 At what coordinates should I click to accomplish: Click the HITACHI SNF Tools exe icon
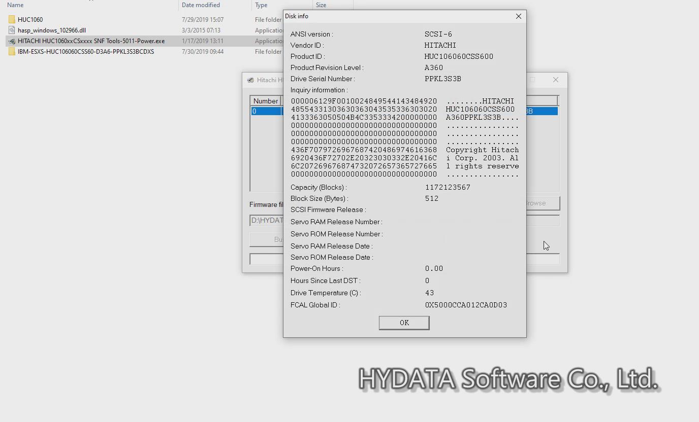(12, 41)
